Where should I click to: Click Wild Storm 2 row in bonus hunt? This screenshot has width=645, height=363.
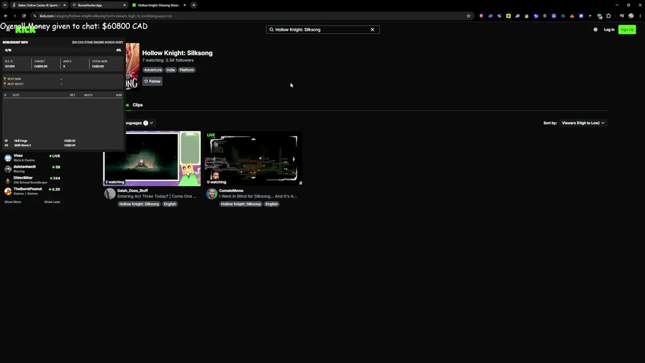(x=63, y=145)
